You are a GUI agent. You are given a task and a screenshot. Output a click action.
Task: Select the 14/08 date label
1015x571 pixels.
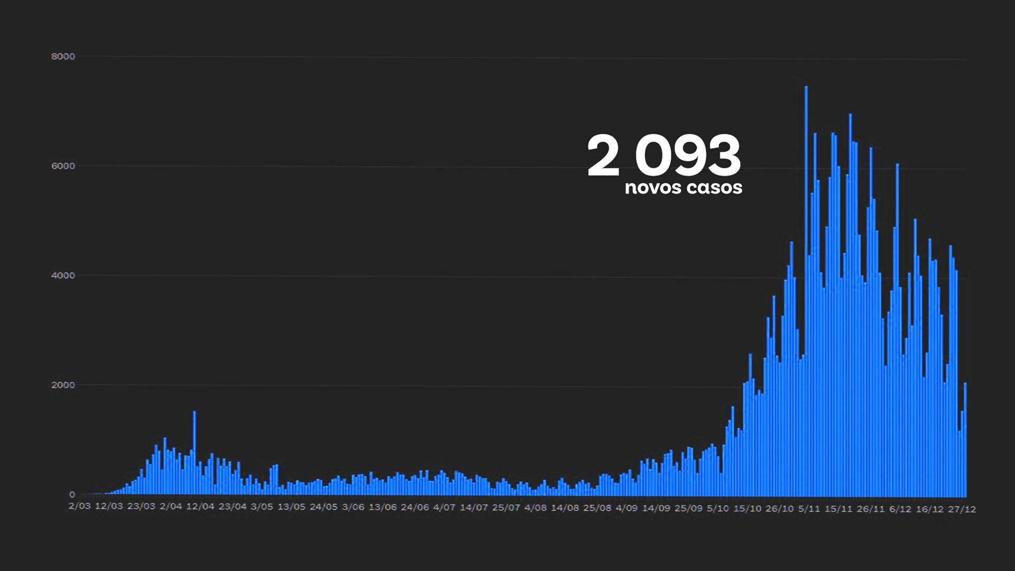coord(565,508)
